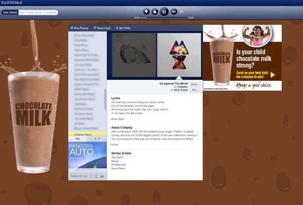Open similar artist The Verve
Viewport: 303px width, 205px height.
tap(117, 157)
